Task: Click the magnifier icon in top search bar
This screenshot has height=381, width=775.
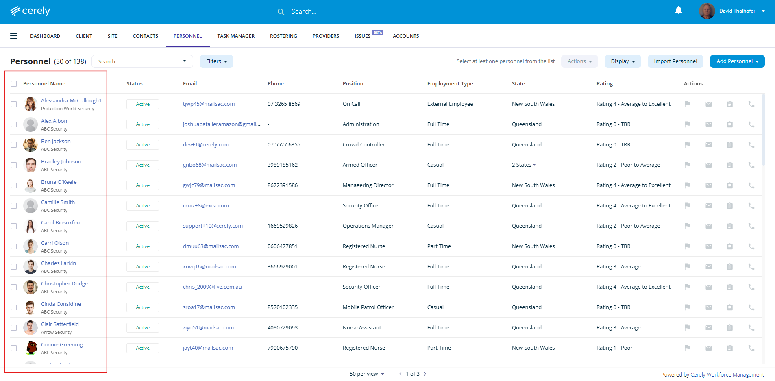Action: tap(281, 12)
